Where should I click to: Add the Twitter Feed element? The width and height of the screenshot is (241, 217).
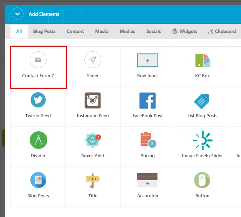pyautogui.click(x=38, y=100)
